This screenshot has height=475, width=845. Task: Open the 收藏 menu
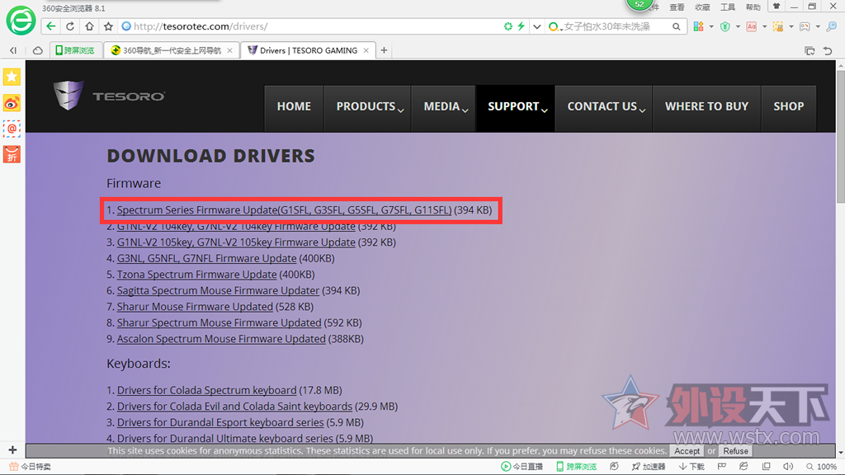click(702, 7)
